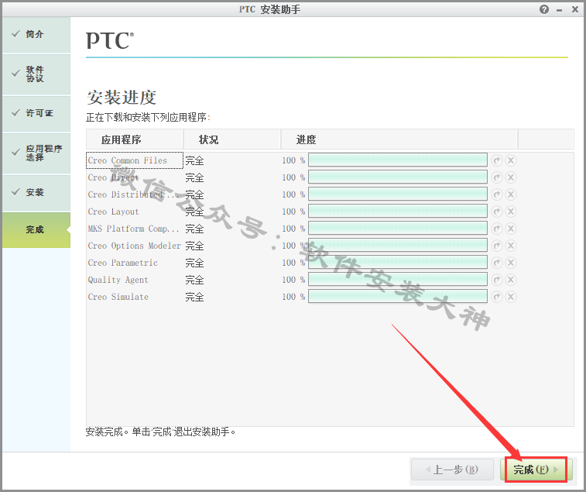Click retry icon for Creo Layout
This screenshot has width=586, height=492.
coord(496,212)
